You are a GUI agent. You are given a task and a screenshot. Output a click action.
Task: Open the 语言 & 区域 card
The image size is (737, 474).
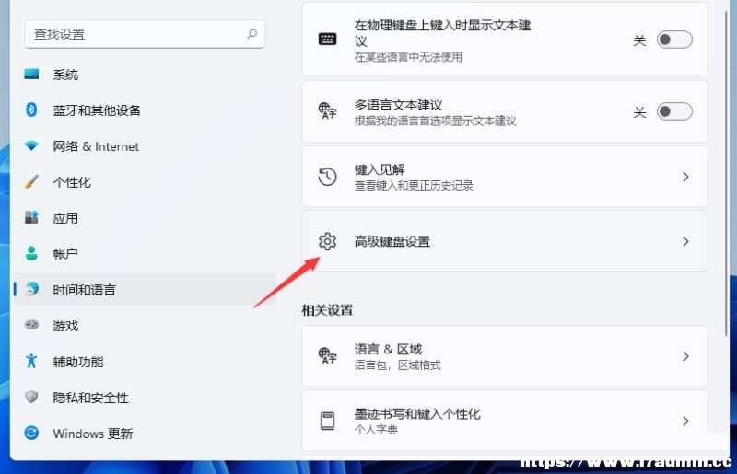(504, 355)
